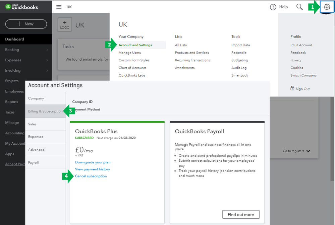The width and height of the screenshot is (335, 225).
Task: Switch to the Payroll settings tab
Action: 46,162
